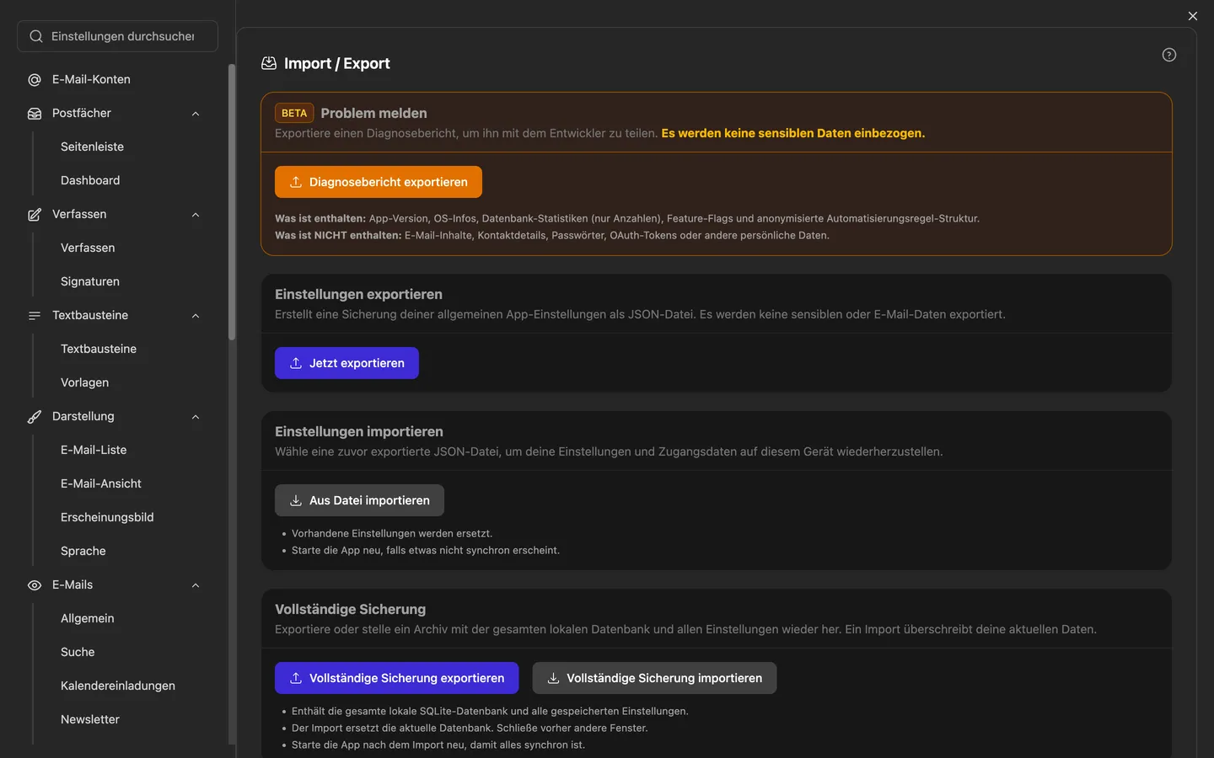Open the E-Mail-Ansicht settings
The height and width of the screenshot is (758, 1214).
click(101, 483)
